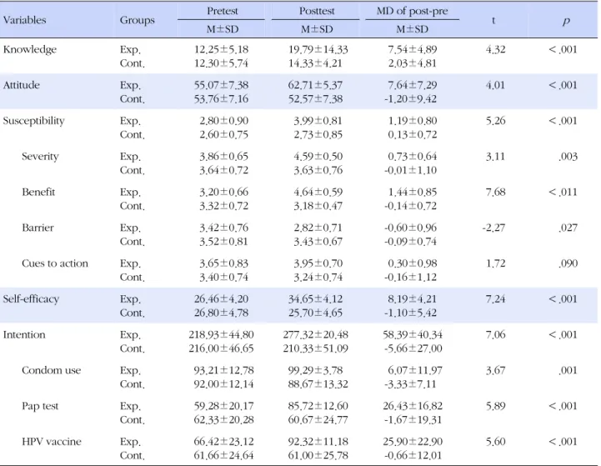The image size is (601, 466).
Task: Click the p column header
Action: [x=566, y=21]
